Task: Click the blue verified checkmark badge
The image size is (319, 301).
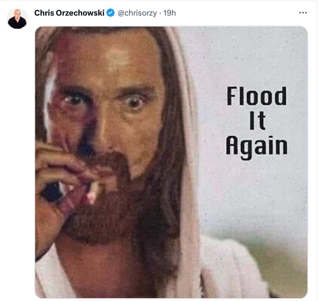Action: pos(110,13)
